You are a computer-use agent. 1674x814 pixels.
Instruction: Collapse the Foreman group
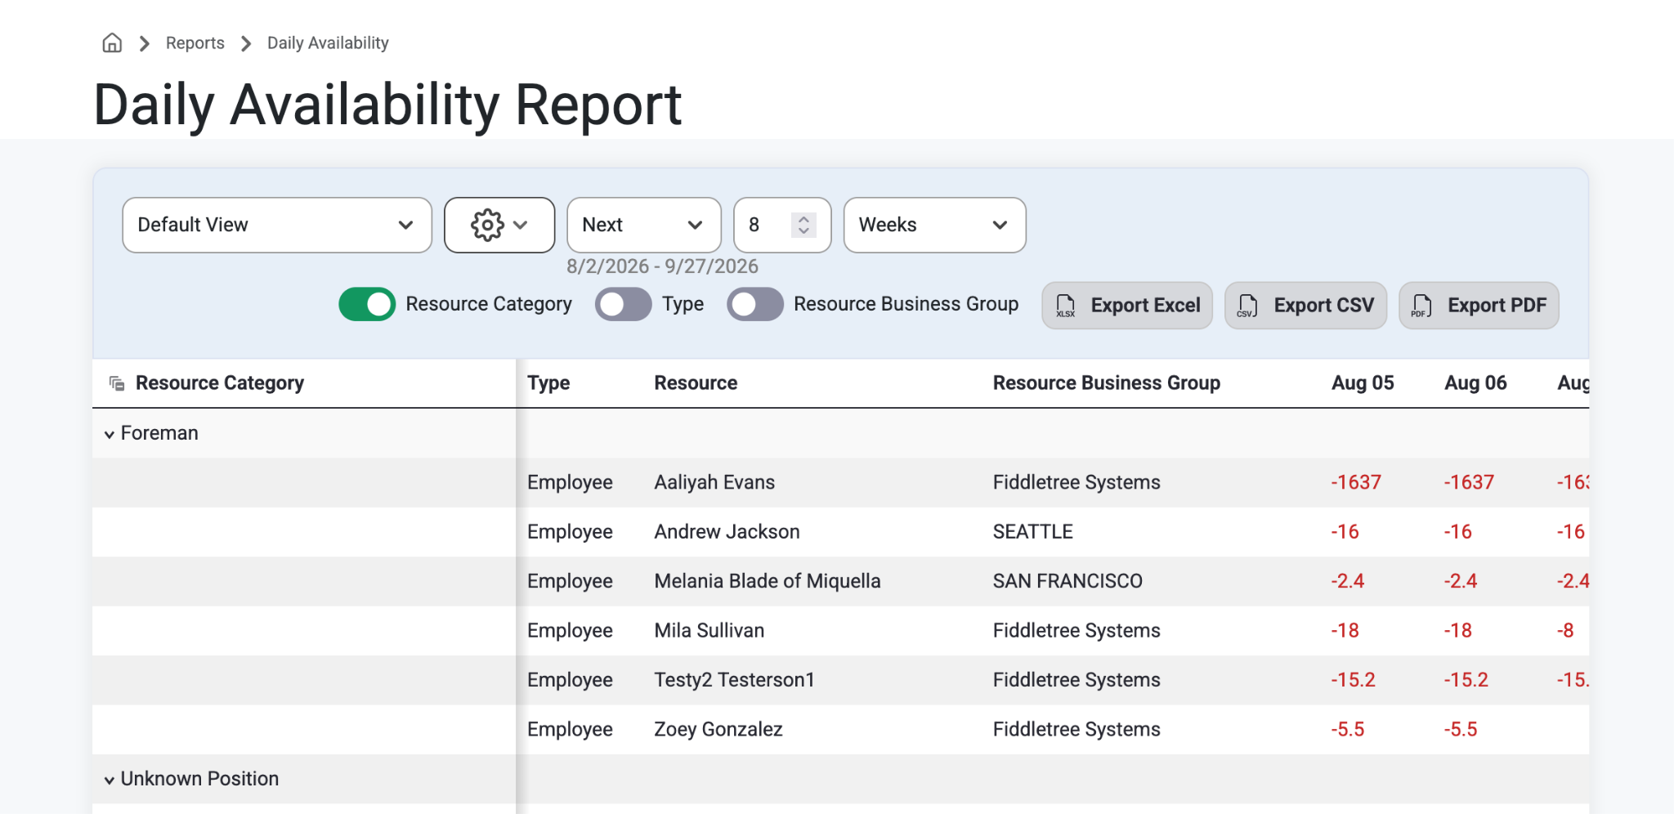click(109, 434)
